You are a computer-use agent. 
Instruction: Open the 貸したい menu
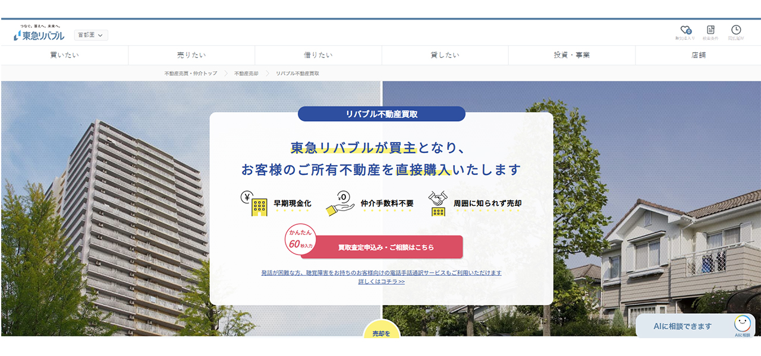pos(445,55)
